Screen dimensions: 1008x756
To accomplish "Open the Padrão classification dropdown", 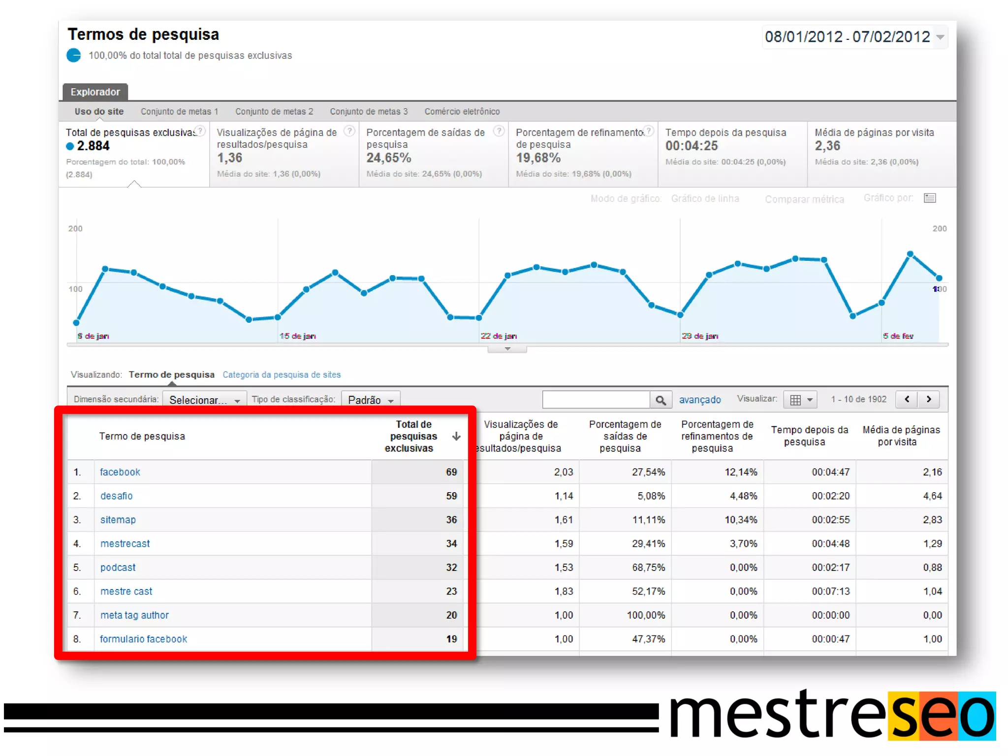I will click(370, 400).
